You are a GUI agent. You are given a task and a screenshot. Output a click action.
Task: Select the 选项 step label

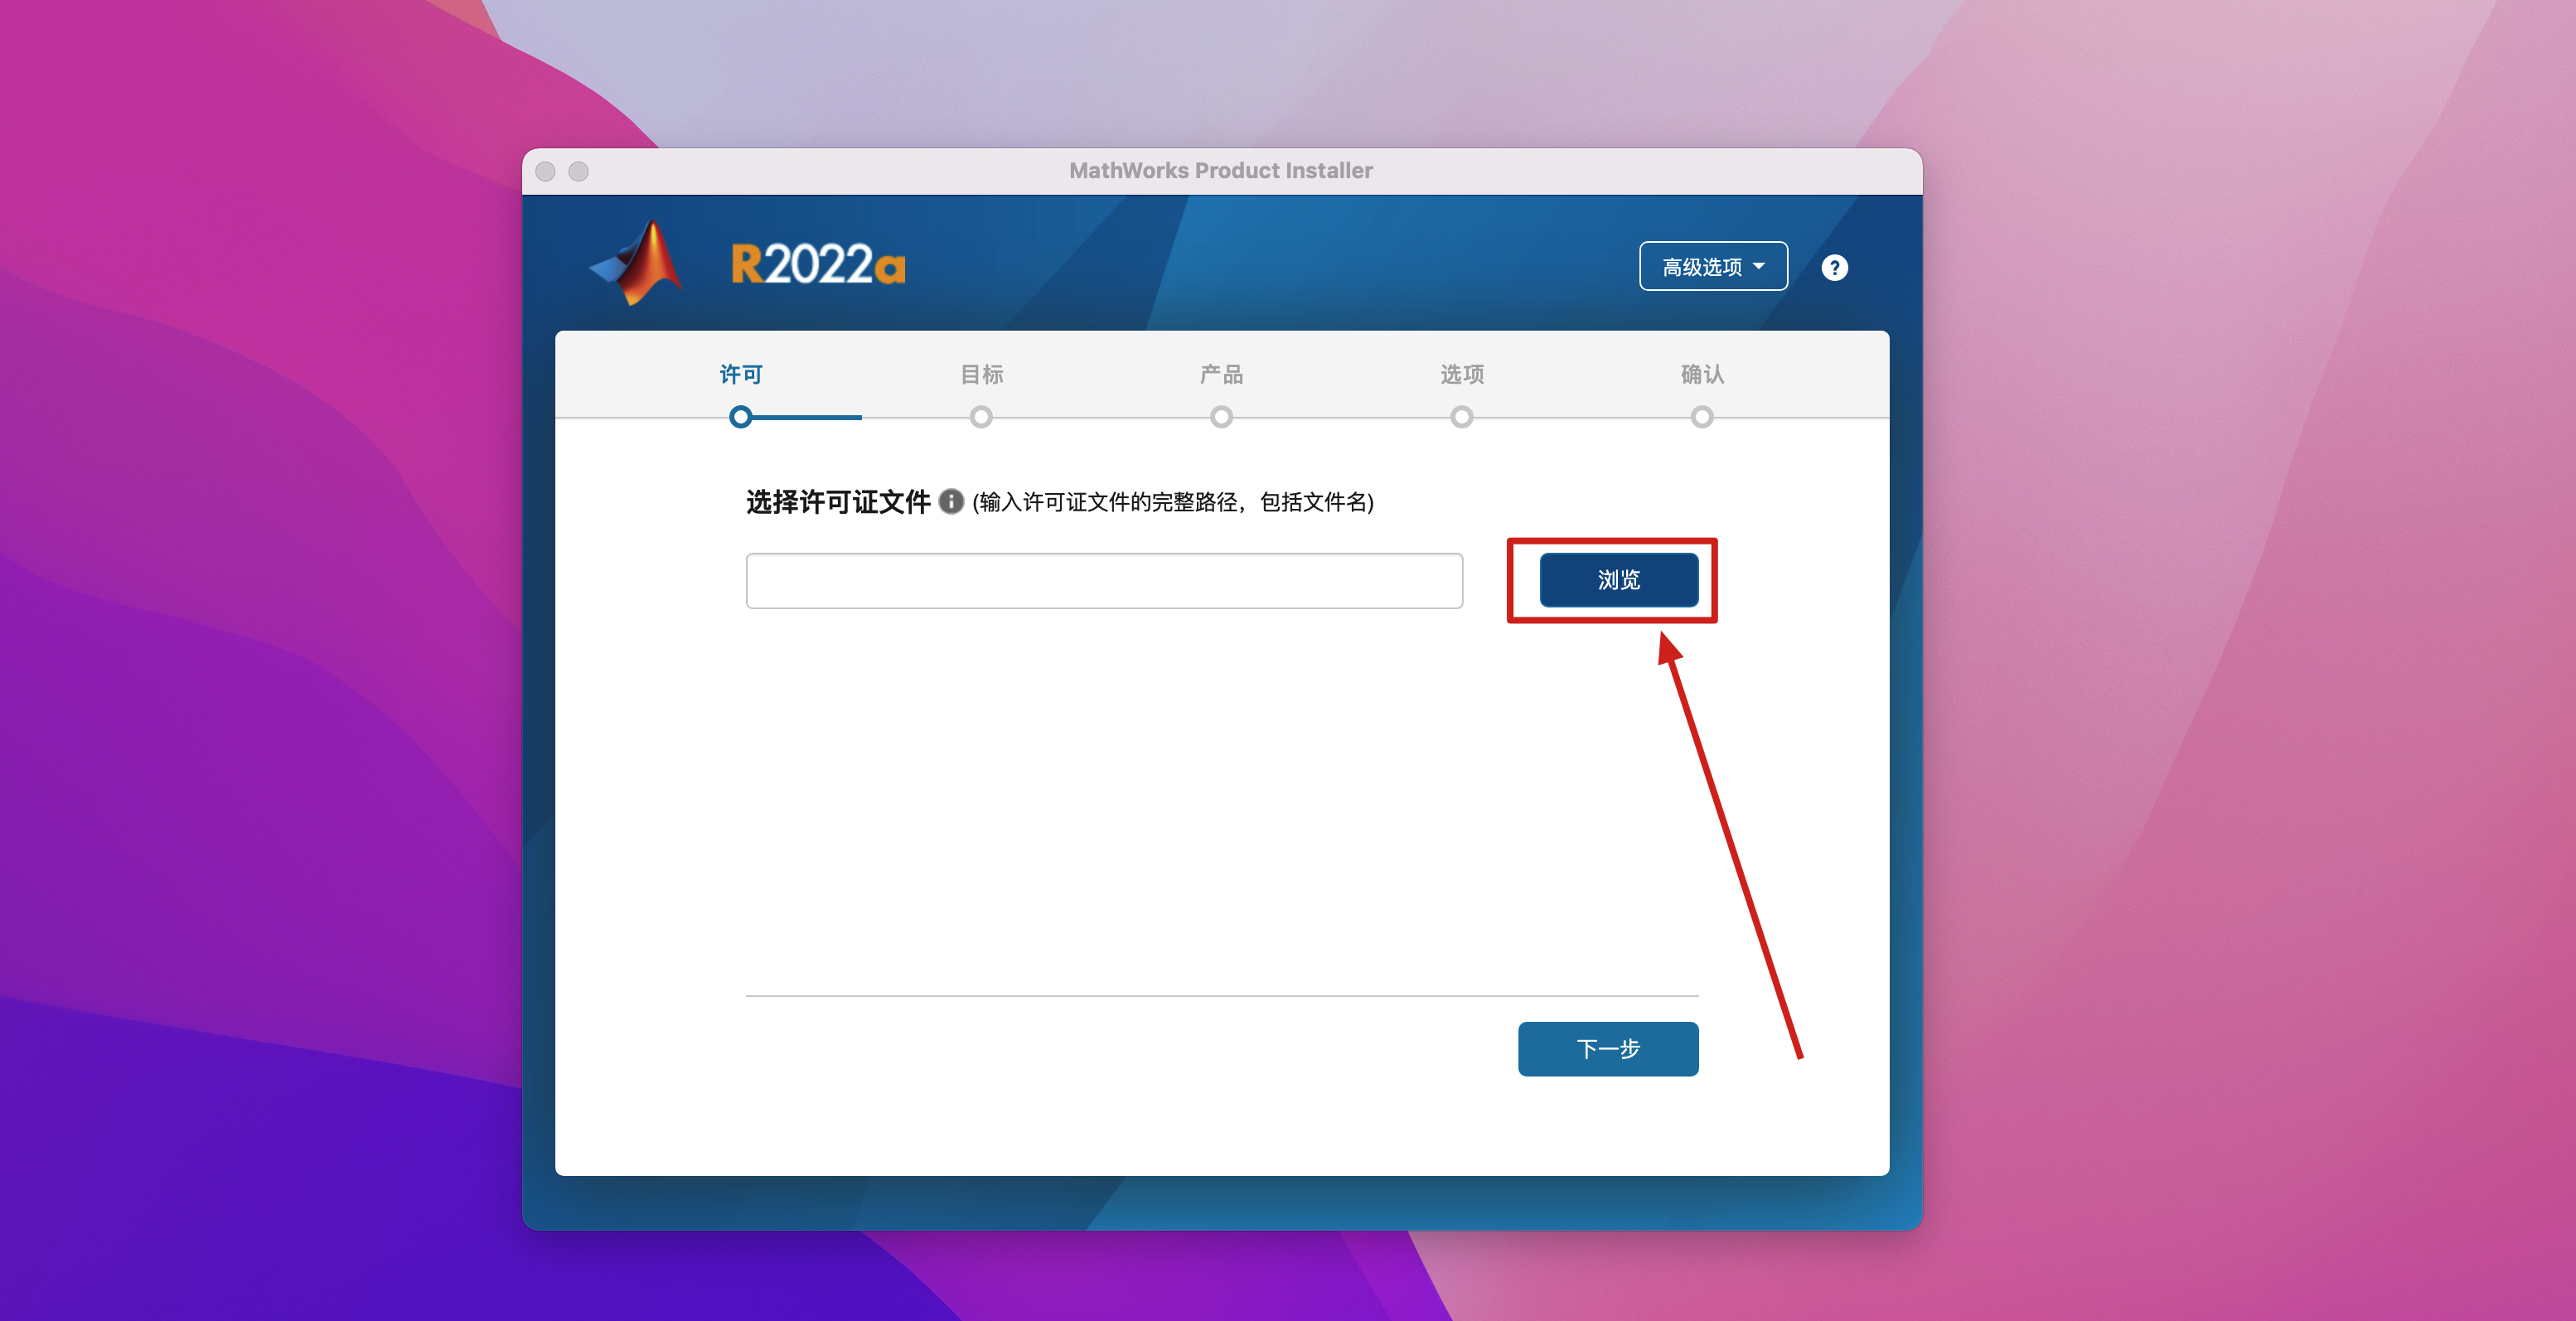(x=1461, y=374)
